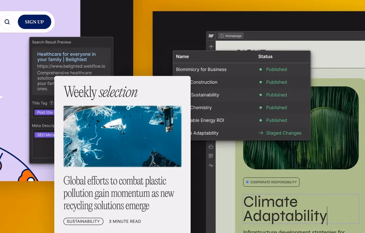The image size is (365, 233).
Task: Click the ocean plastic article image
Action: [122, 136]
